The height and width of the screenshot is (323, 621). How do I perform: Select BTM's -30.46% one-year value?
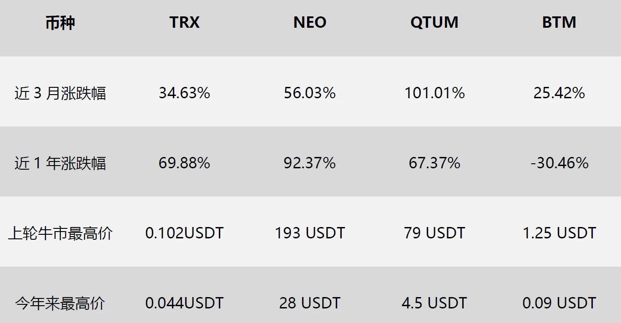(559, 163)
